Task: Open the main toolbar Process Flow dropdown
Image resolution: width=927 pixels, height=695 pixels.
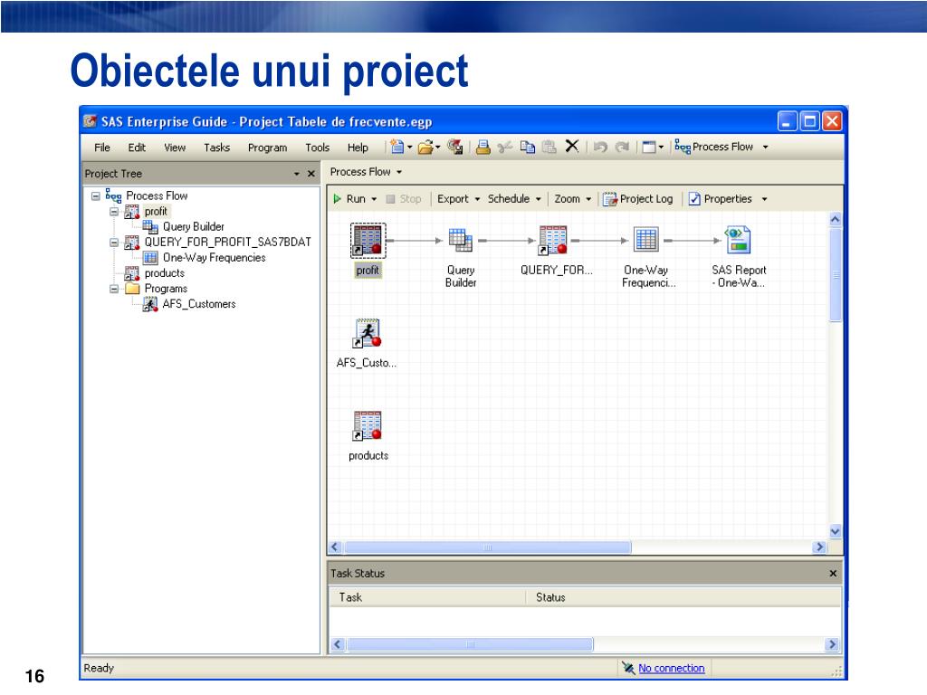Action: point(765,147)
